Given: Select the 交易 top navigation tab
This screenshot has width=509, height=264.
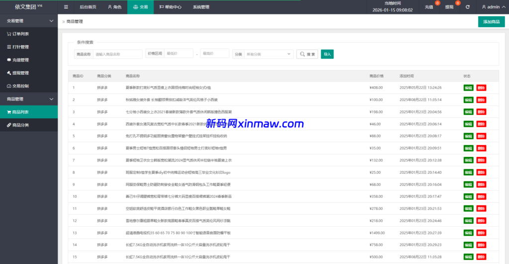Looking at the screenshot, I should pyautogui.click(x=140, y=7).
